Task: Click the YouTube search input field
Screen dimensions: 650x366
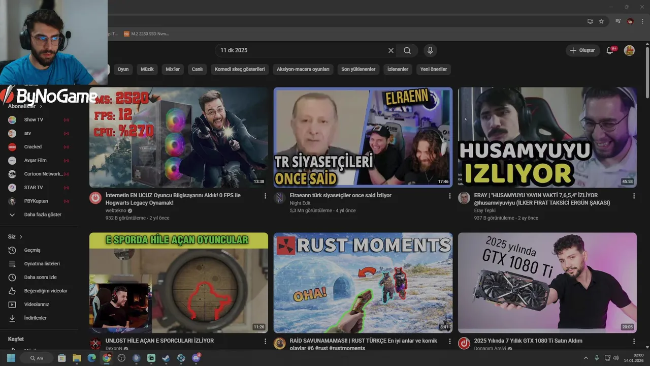Action: tap(302, 50)
